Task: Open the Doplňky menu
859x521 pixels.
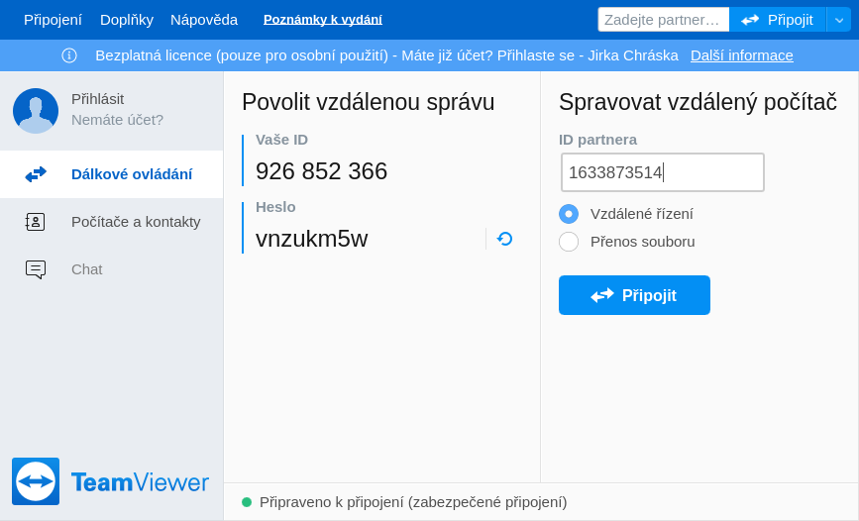Action: click(x=127, y=20)
